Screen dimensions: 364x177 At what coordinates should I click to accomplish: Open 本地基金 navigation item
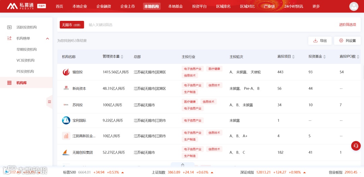coord(176,6)
